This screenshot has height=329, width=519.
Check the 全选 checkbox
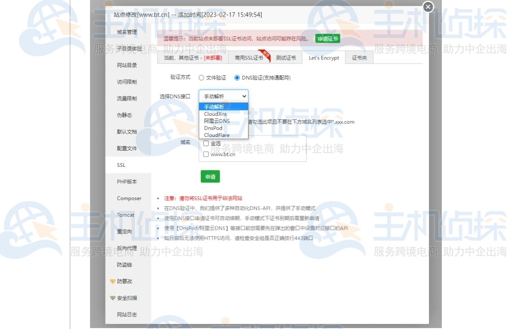click(206, 143)
